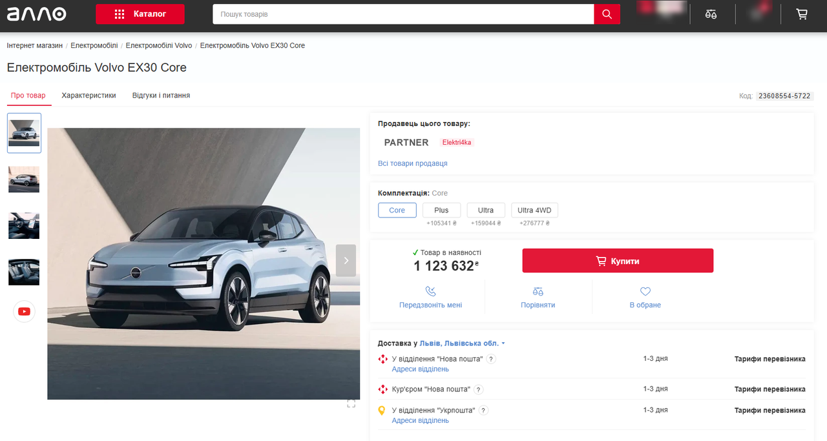Select the second side-view car thumbnail

[x=24, y=179]
